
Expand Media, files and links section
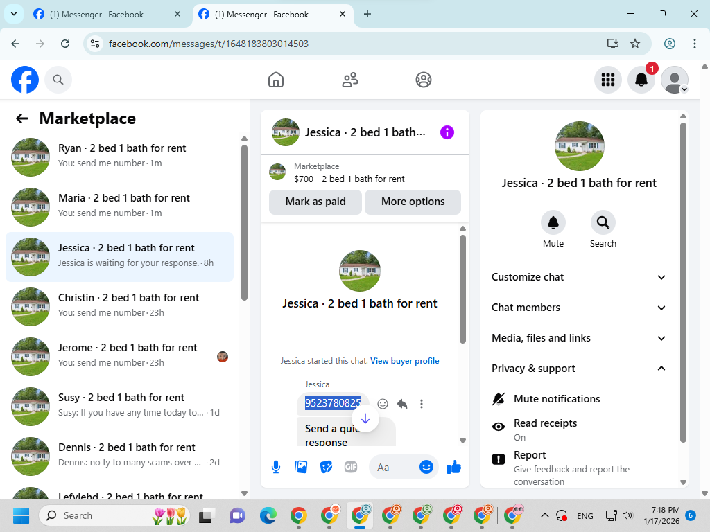click(x=579, y=338)
